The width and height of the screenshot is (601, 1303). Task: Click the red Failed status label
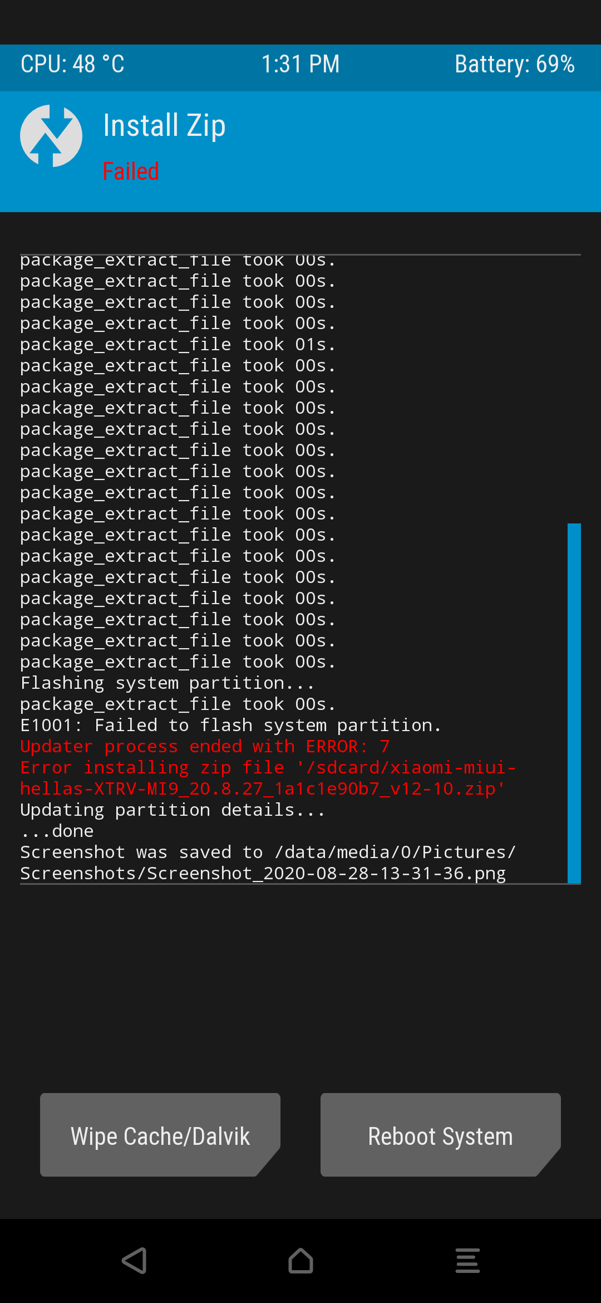[131, 172]
